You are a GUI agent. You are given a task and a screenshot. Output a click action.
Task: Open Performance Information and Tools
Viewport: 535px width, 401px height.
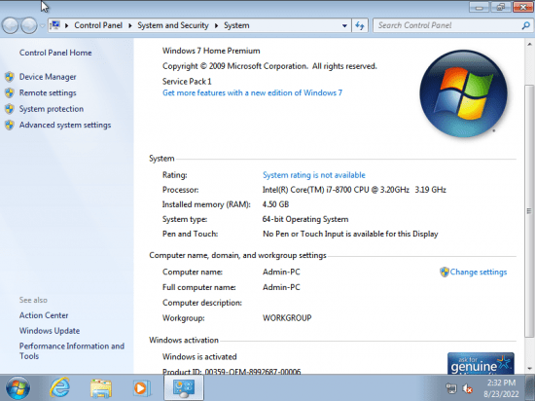pos(72,350)
